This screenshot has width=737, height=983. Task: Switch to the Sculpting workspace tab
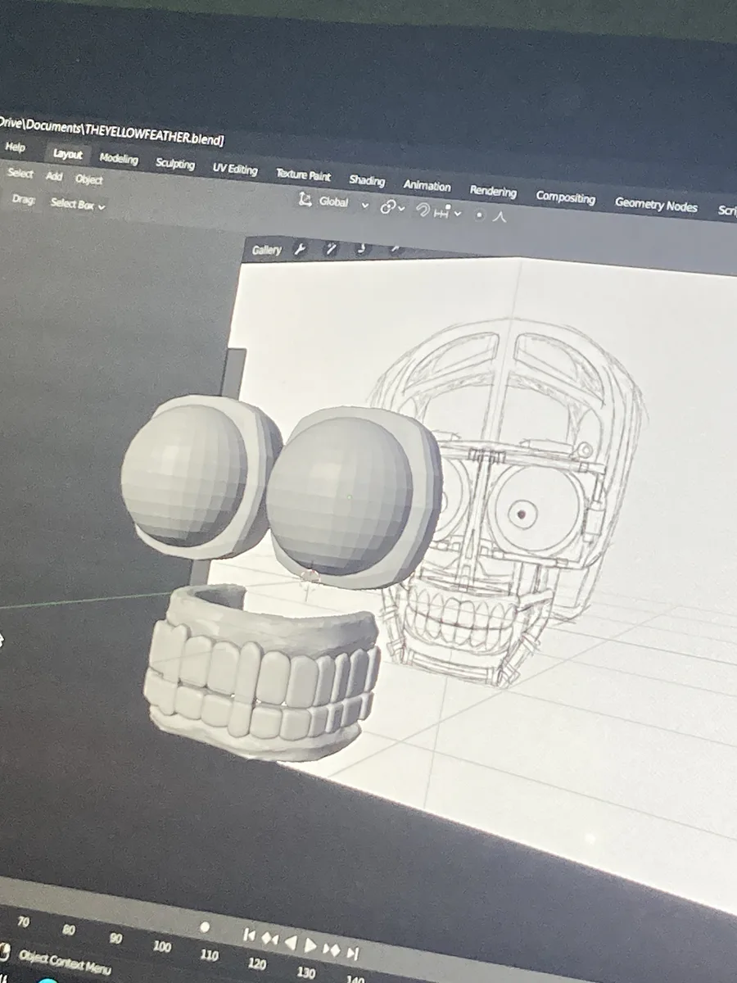pos(175,163)
